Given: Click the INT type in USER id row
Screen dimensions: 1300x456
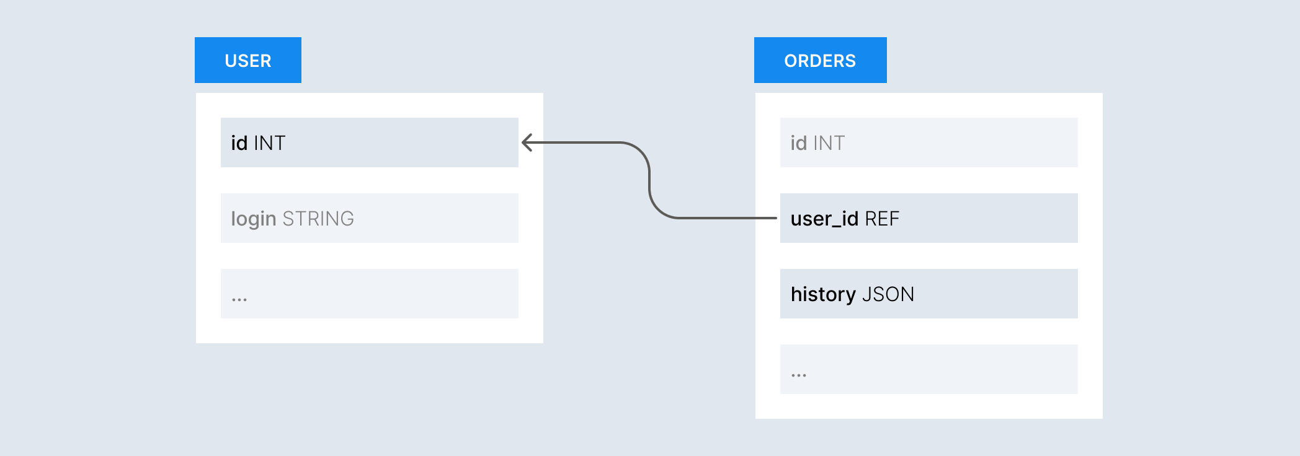Looking at the screenshot, I should click(x=270, y=143).
